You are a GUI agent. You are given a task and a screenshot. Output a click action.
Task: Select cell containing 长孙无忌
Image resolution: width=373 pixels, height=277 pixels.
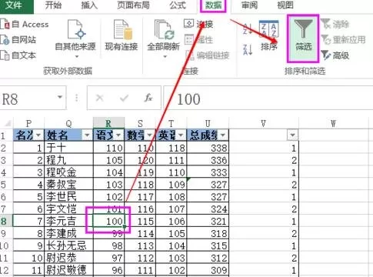point(68,245)
